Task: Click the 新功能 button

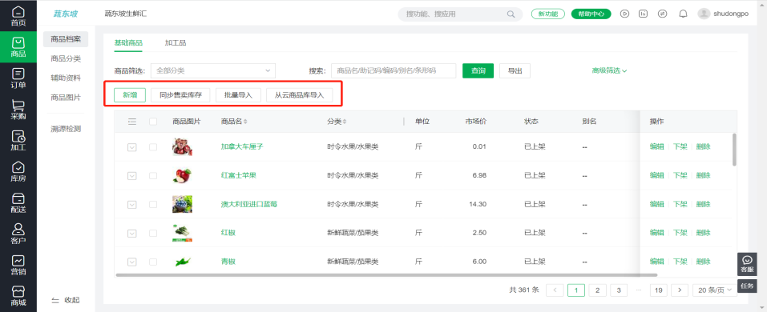Action: [x=548, y=14]
